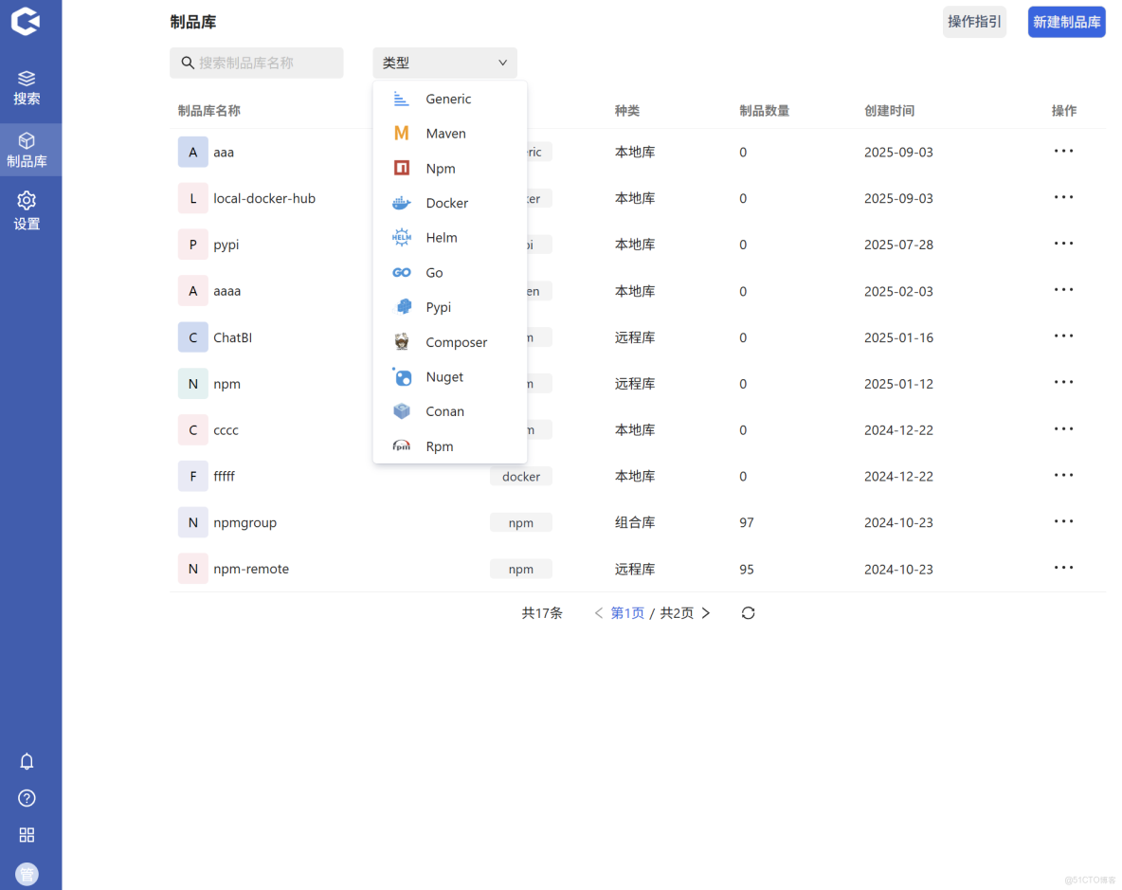Refresh the list with the reload icon

point(748,612)
